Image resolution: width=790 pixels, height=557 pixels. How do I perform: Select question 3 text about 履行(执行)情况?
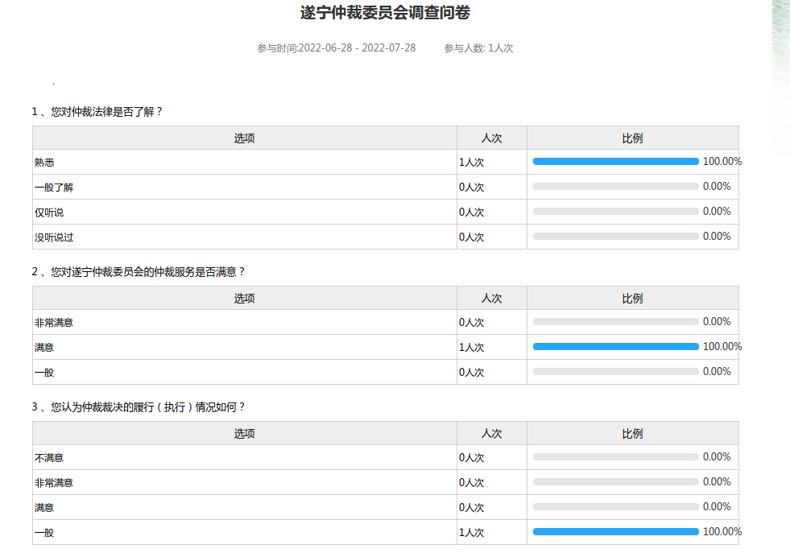[138, 407]
